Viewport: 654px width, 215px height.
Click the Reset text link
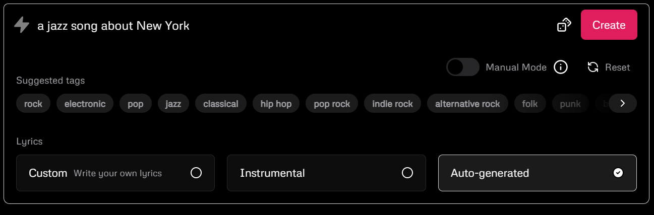[618, 67]
